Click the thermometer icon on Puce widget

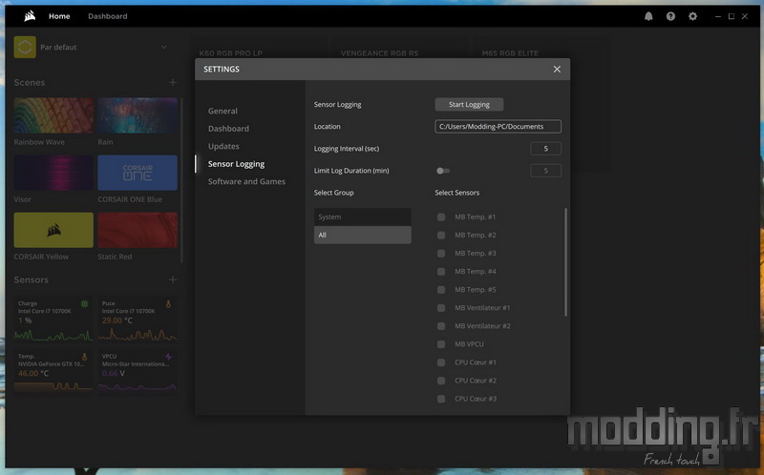point(169,304)
